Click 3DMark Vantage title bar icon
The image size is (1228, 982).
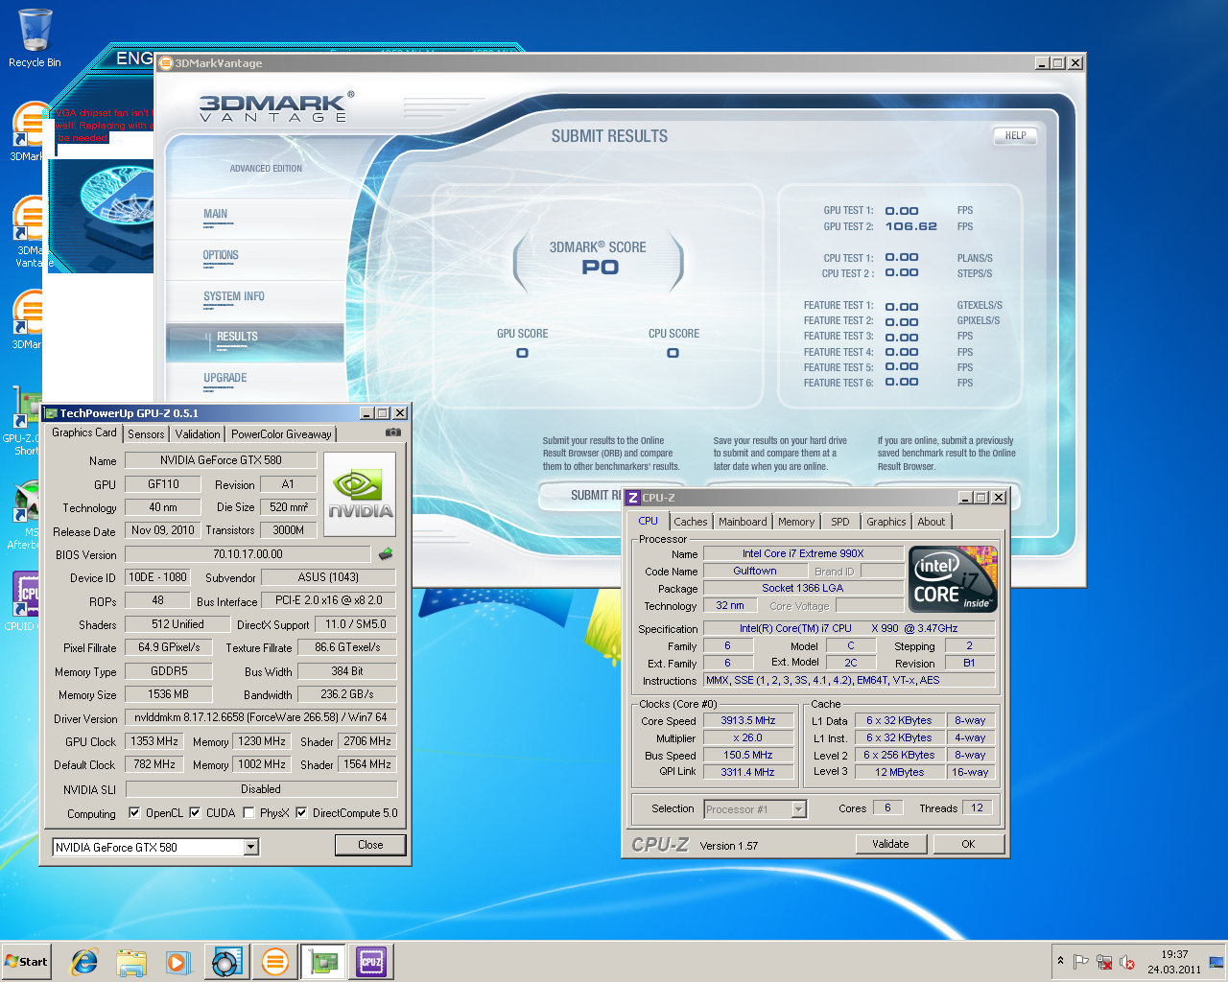click(165, 63)
